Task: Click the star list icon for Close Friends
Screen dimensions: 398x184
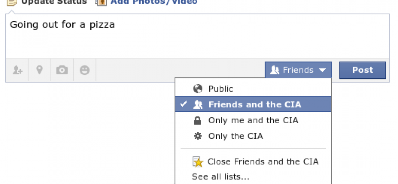Action: click(198, 162)
